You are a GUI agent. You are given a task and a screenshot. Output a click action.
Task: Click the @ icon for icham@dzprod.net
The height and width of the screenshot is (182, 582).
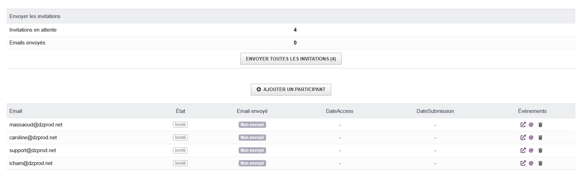click(x=531, y=163)
